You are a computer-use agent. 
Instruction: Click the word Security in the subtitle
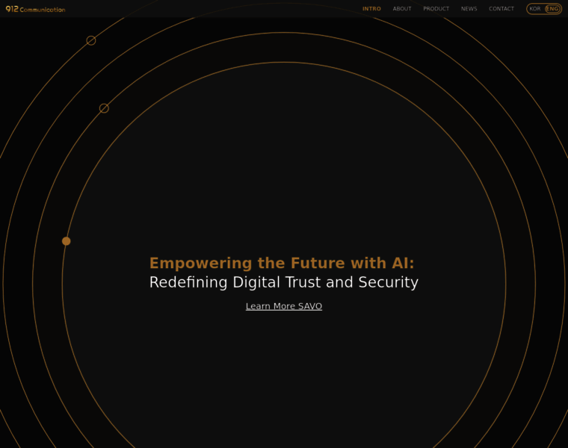[x=388, y=282]
